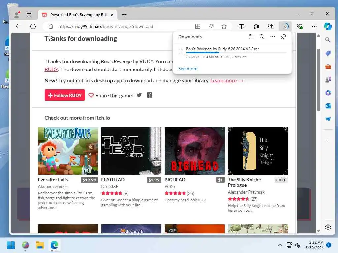Open The Silly Knight: Prologue title link
The height and width of the screenshot is (253, 338).
[x=245, y=182]
